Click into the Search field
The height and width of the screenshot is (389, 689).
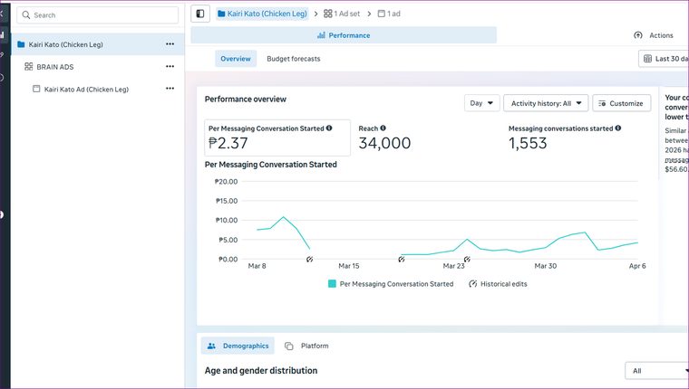pos(98,15)
